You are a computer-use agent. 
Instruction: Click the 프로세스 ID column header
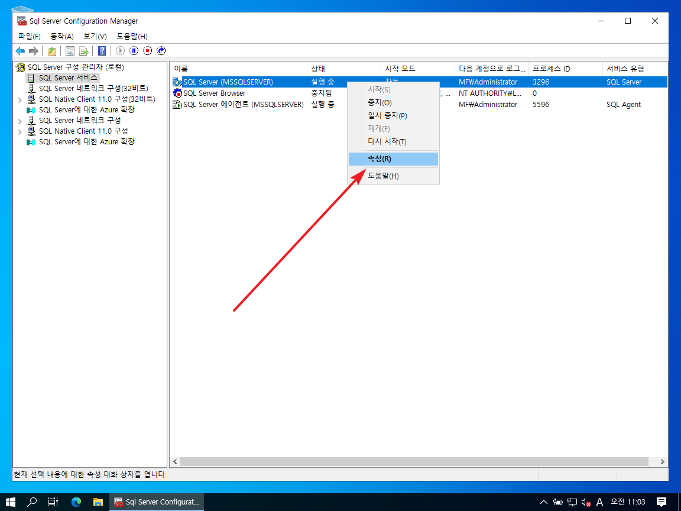pyautogui.click(x=565, y=69)
